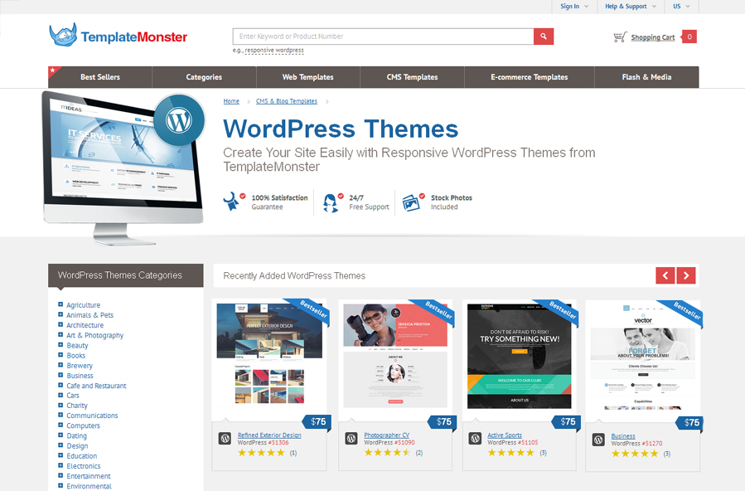Expand the Beauty category

click(x=60, y=344)
